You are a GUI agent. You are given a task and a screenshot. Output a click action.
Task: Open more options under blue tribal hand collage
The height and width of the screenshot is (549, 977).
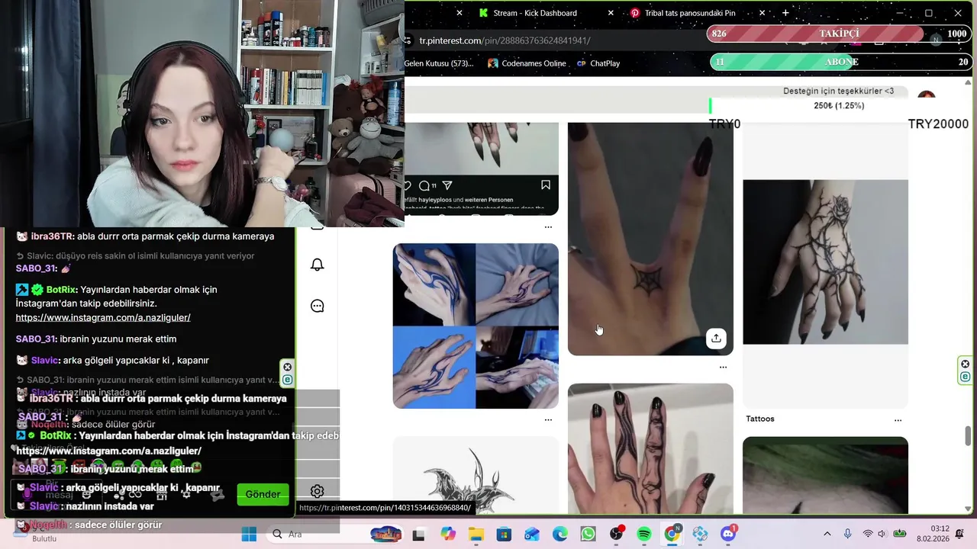(548, 420)
